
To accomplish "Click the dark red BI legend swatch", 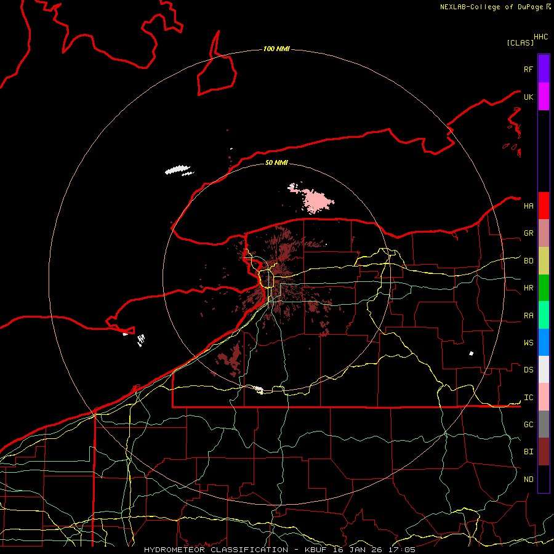I will pyautogui.click(x=544, y=452).
